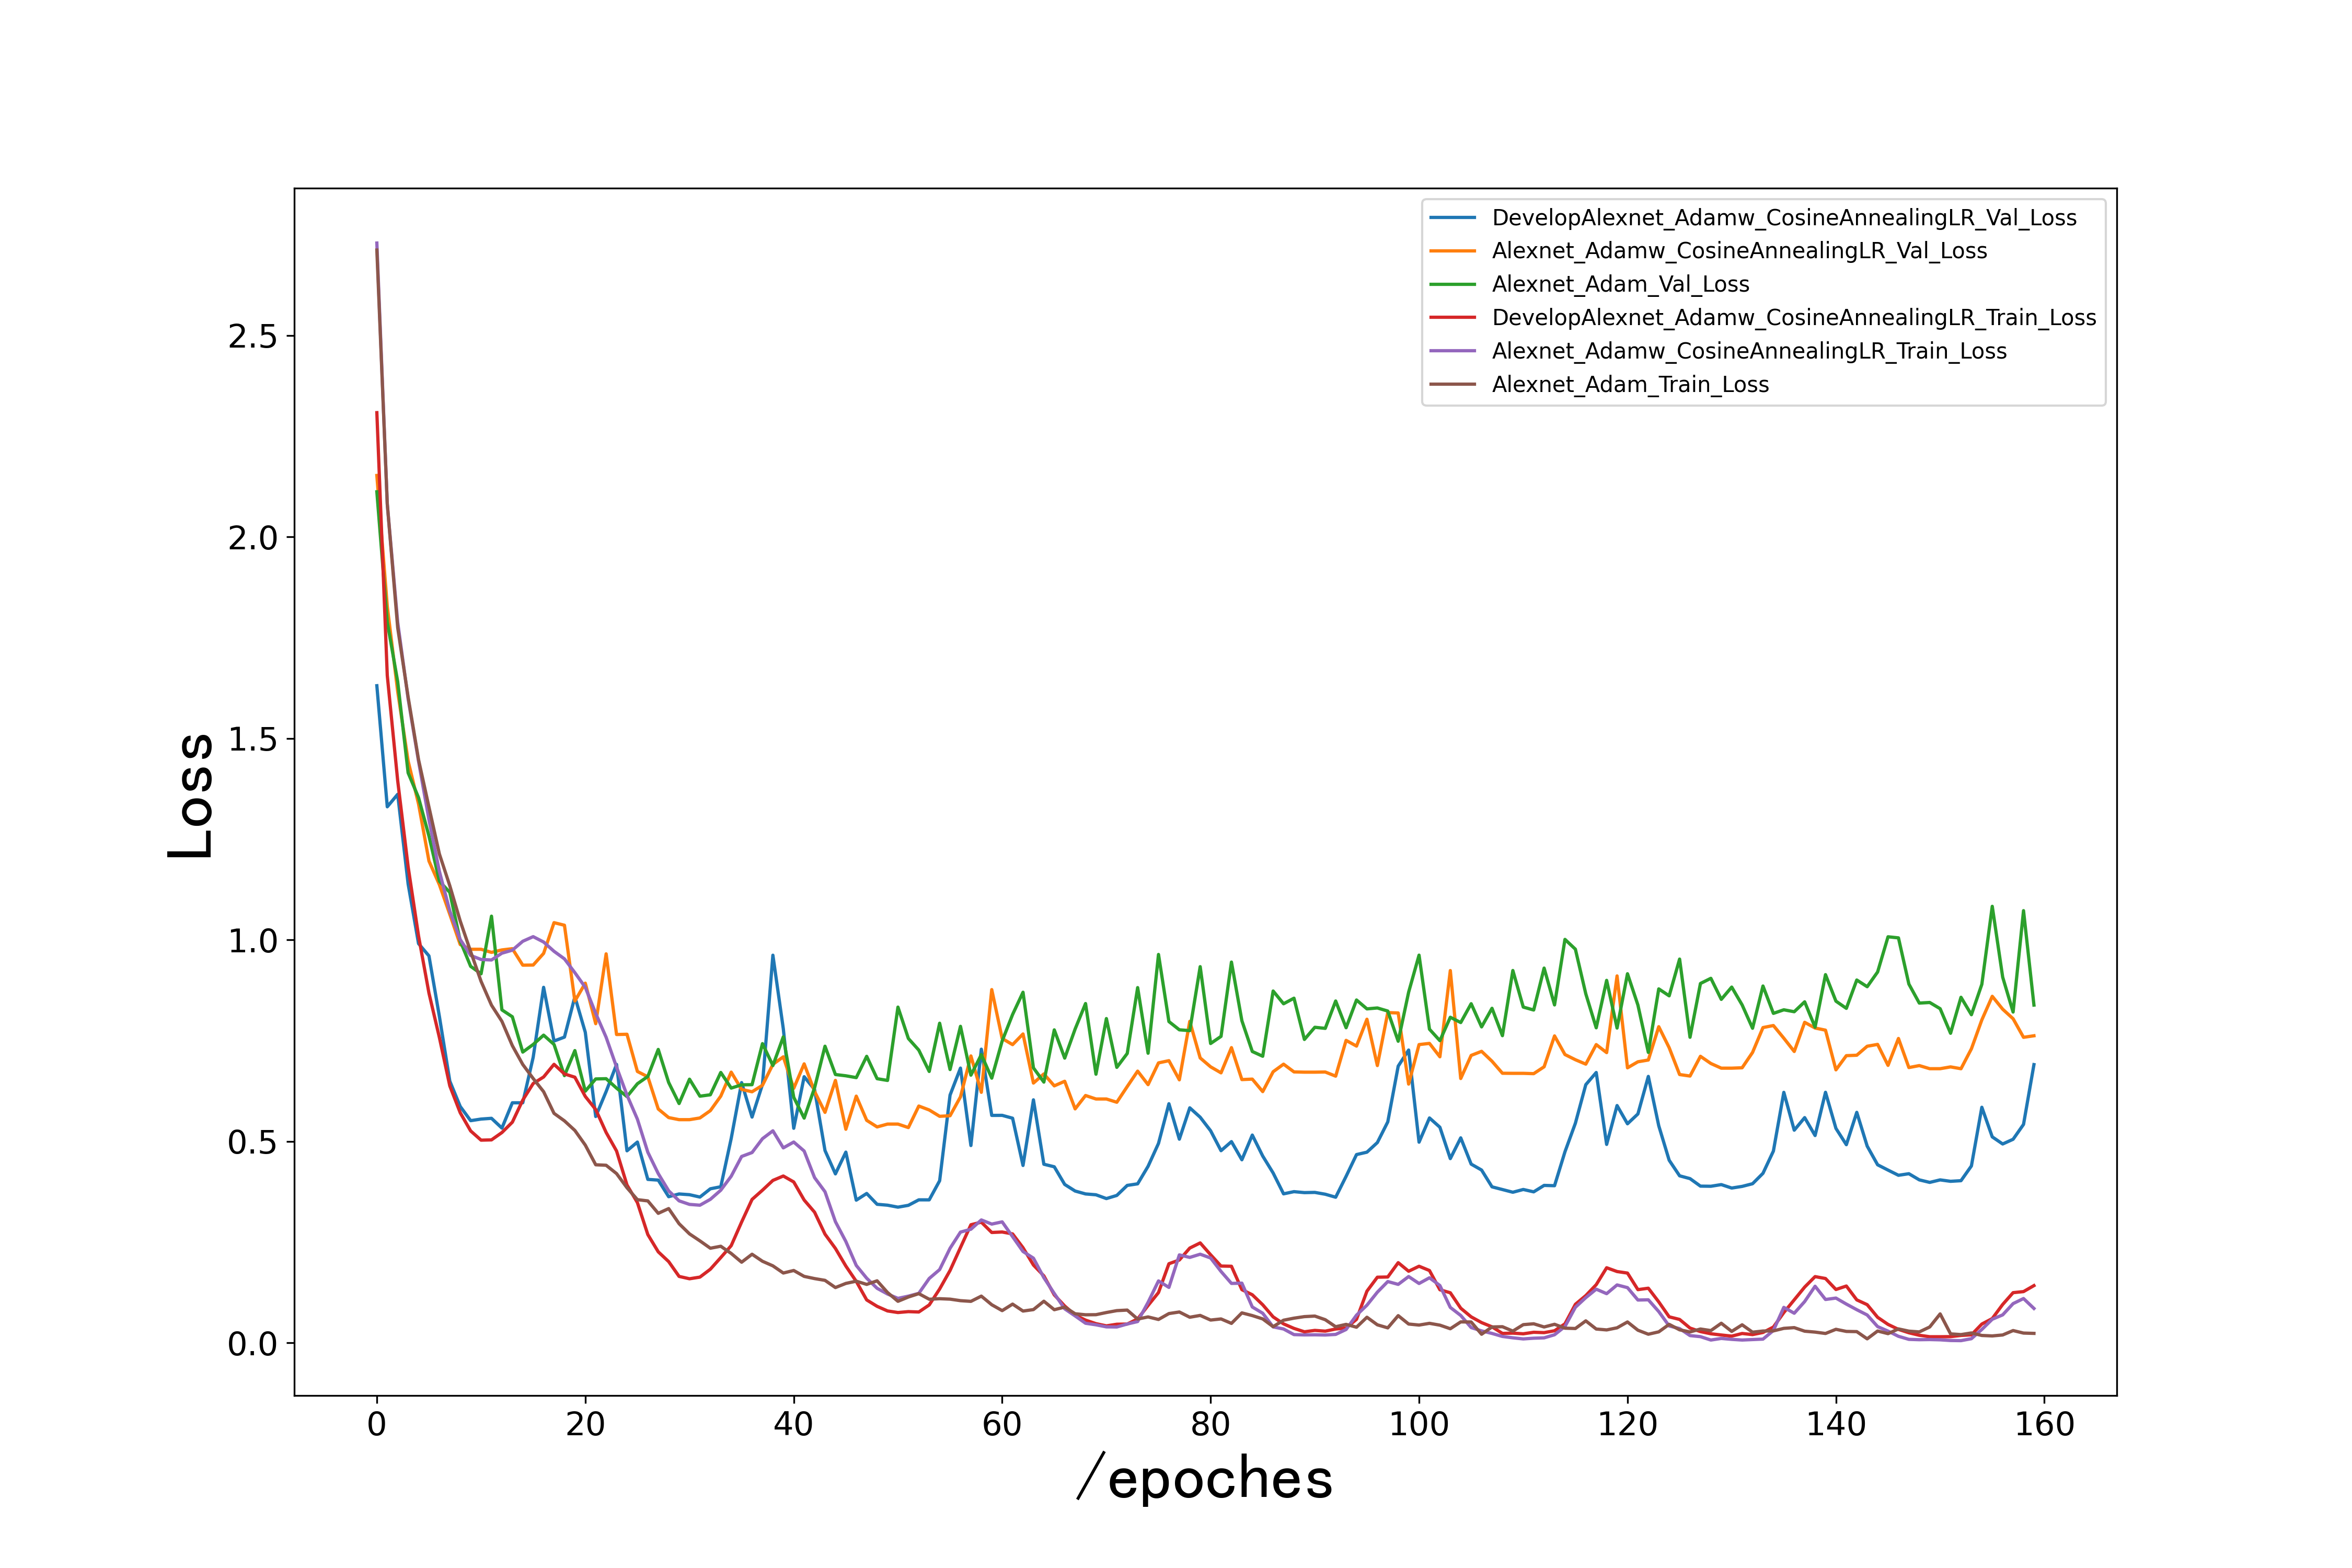
Task: Click x-axis tick label 40
Action: click(x=794, y=1424)
